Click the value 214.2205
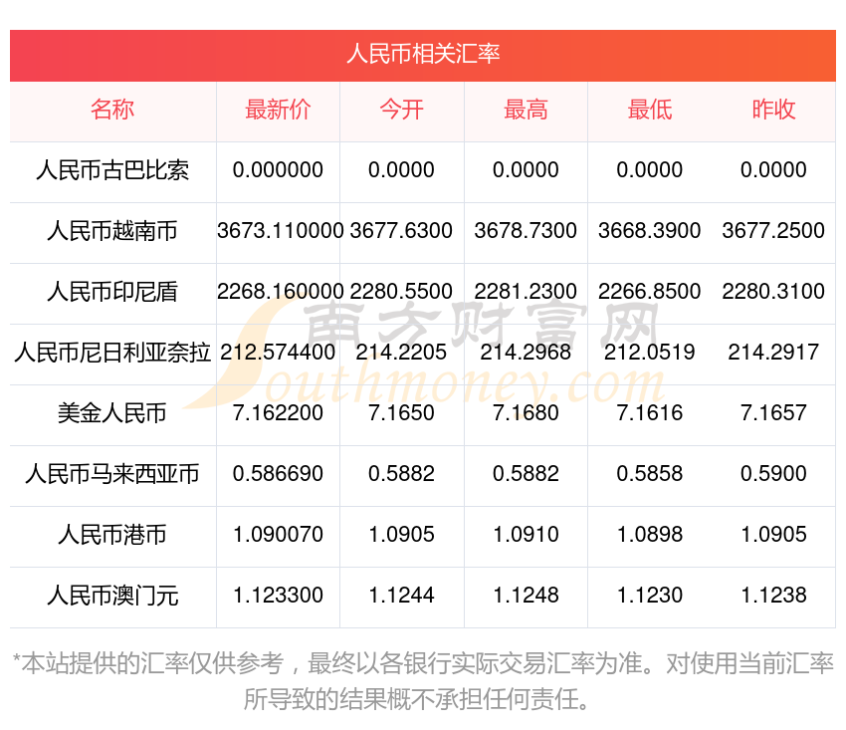Image resolution: width=846 pixels, height=730 pixels. (401, 353)
